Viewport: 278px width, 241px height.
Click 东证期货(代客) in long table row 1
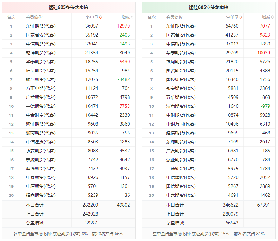[x=41, y=26]
